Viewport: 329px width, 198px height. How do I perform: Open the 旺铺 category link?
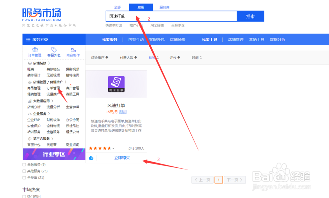(x=30, y=69)
